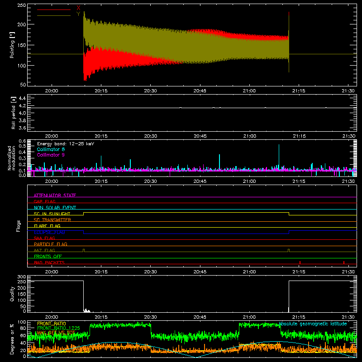362x362 pixels.
Task: Click the SC_IN_SUNLIGHT flag label
Action: [x=52, y=214]
